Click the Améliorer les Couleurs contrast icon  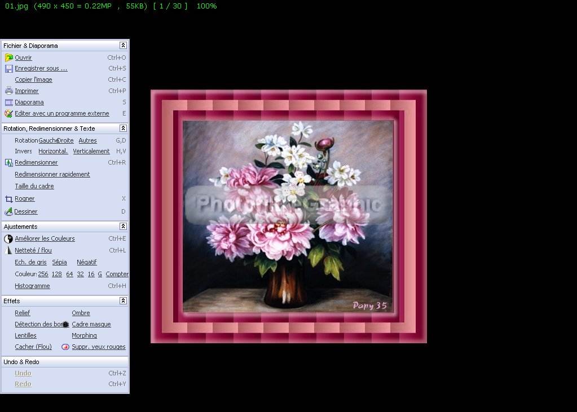[8, 239]
